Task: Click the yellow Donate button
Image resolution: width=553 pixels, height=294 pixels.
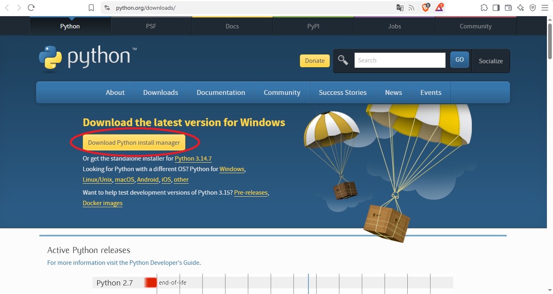Action: coord(315,61)
